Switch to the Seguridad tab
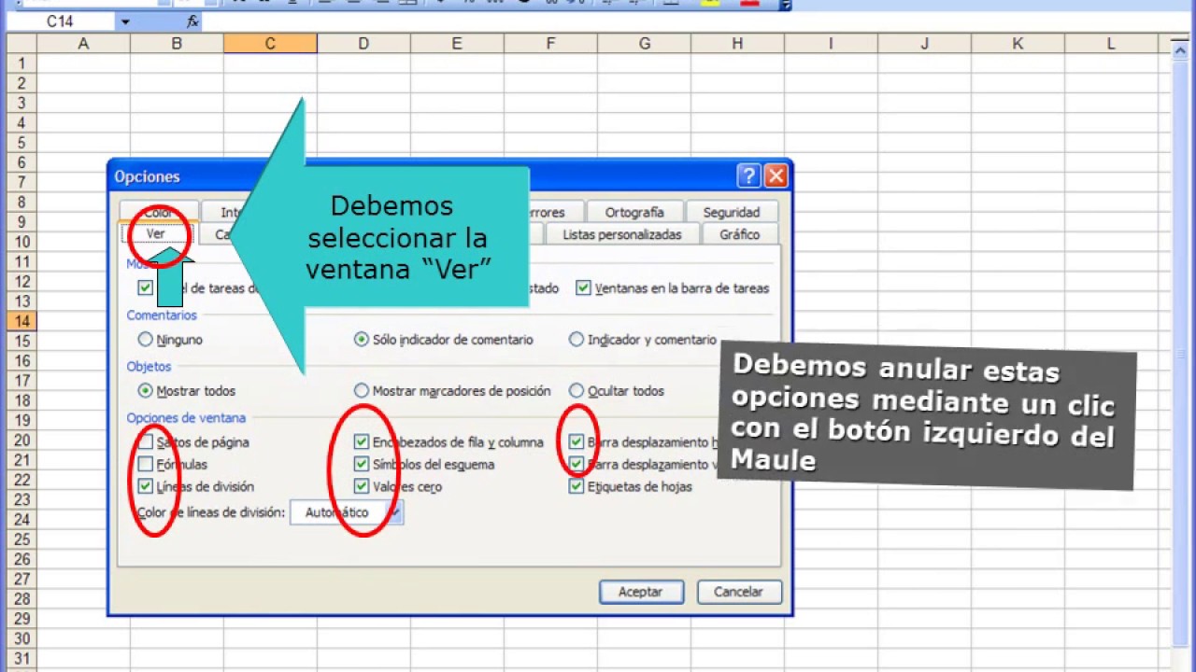 tap(732, 213)
